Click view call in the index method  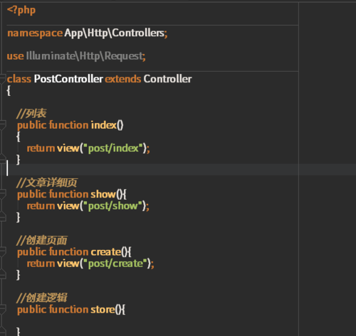[68, 148]
